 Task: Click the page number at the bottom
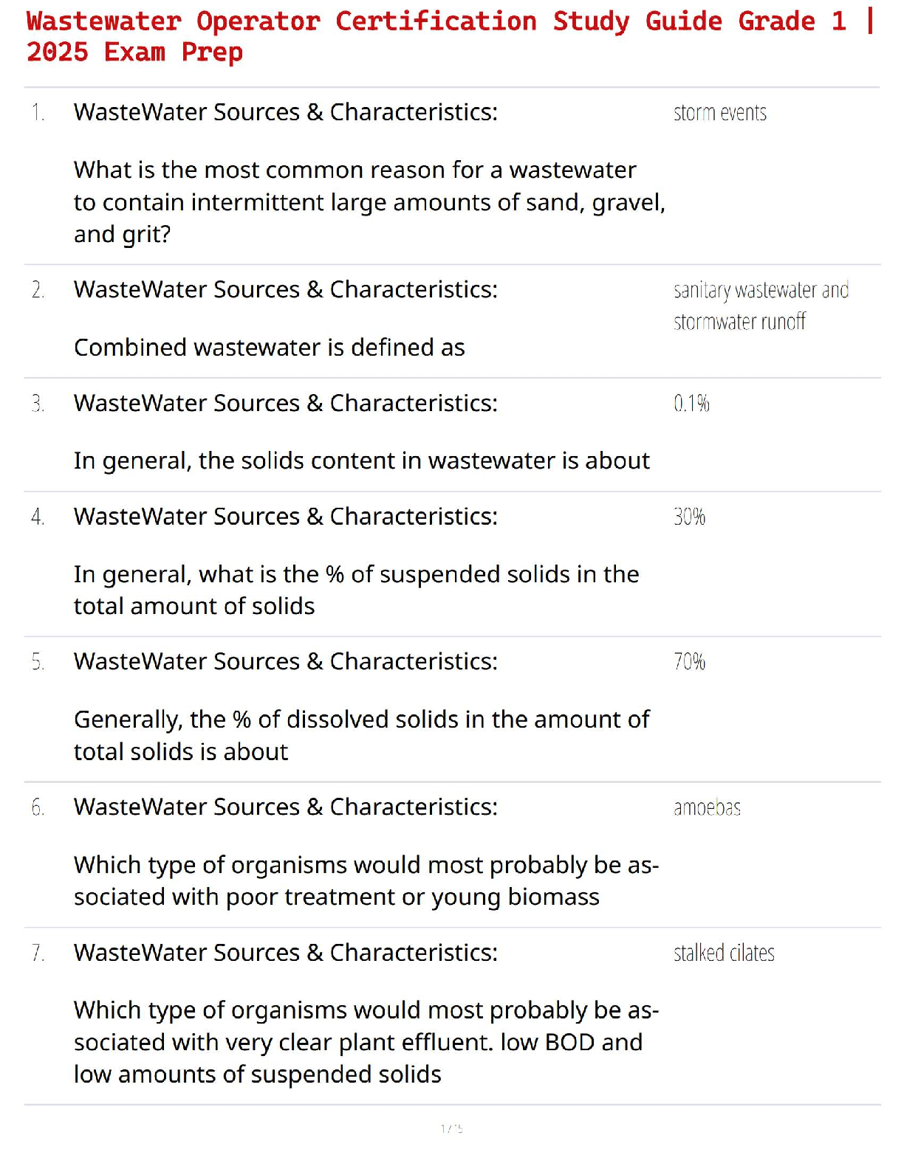point(451,1128)
